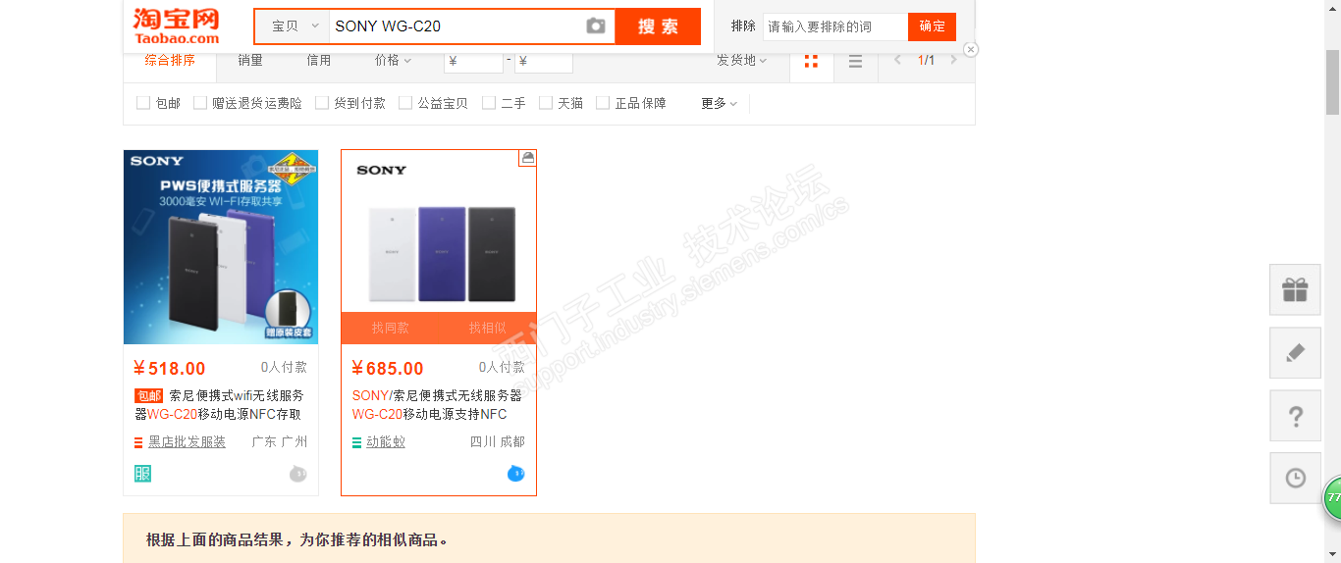Open the 动能蚁 shop link
The width and height of the screenshot is (1341, 563).
pos(386,442)
